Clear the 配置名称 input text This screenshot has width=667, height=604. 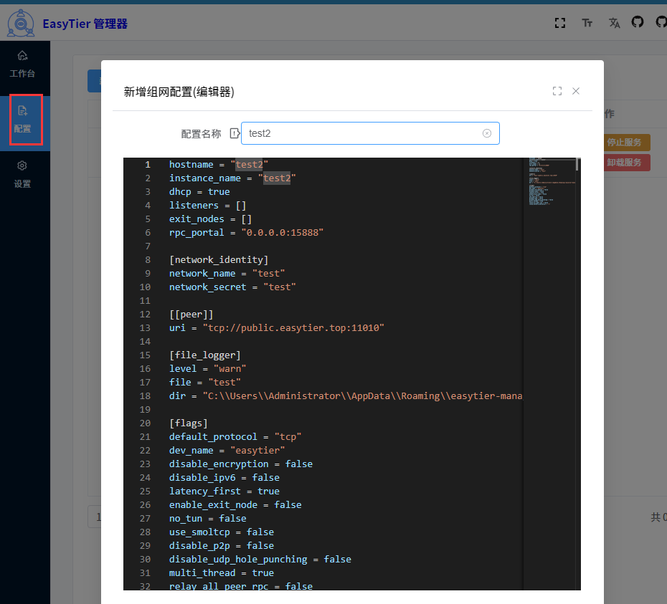487,133
